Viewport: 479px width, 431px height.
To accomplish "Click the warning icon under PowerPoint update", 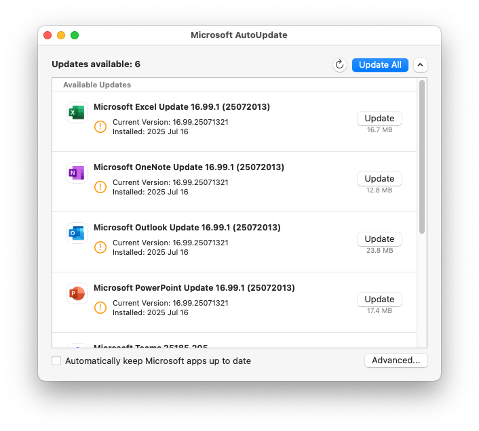I will click(x=100, y=308).
